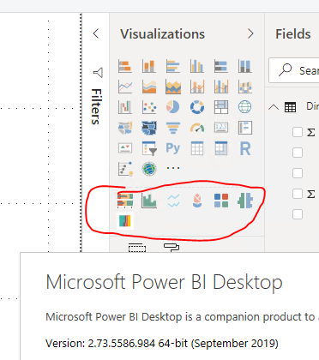Collapse the Dir table in Fields
Viewport: 319px width, 360px height.
274,107
